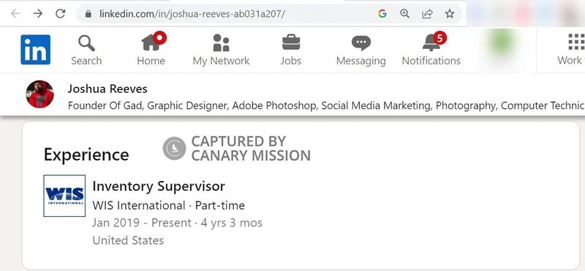Click Joshua Reeves profile photo
The image size is (585, 271).
pyautogui.click(x=39, y=94)
